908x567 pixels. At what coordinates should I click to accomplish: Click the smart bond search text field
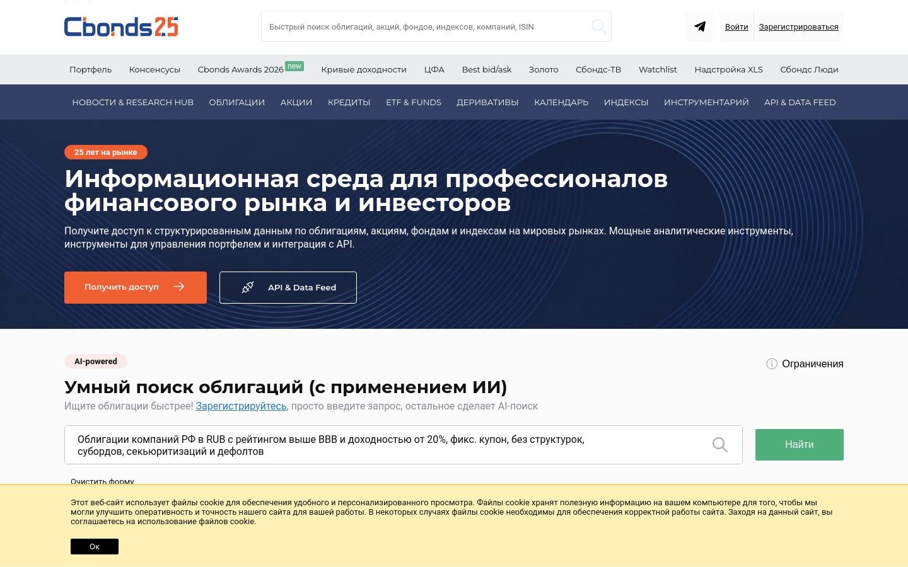click(x=404, y=445)
